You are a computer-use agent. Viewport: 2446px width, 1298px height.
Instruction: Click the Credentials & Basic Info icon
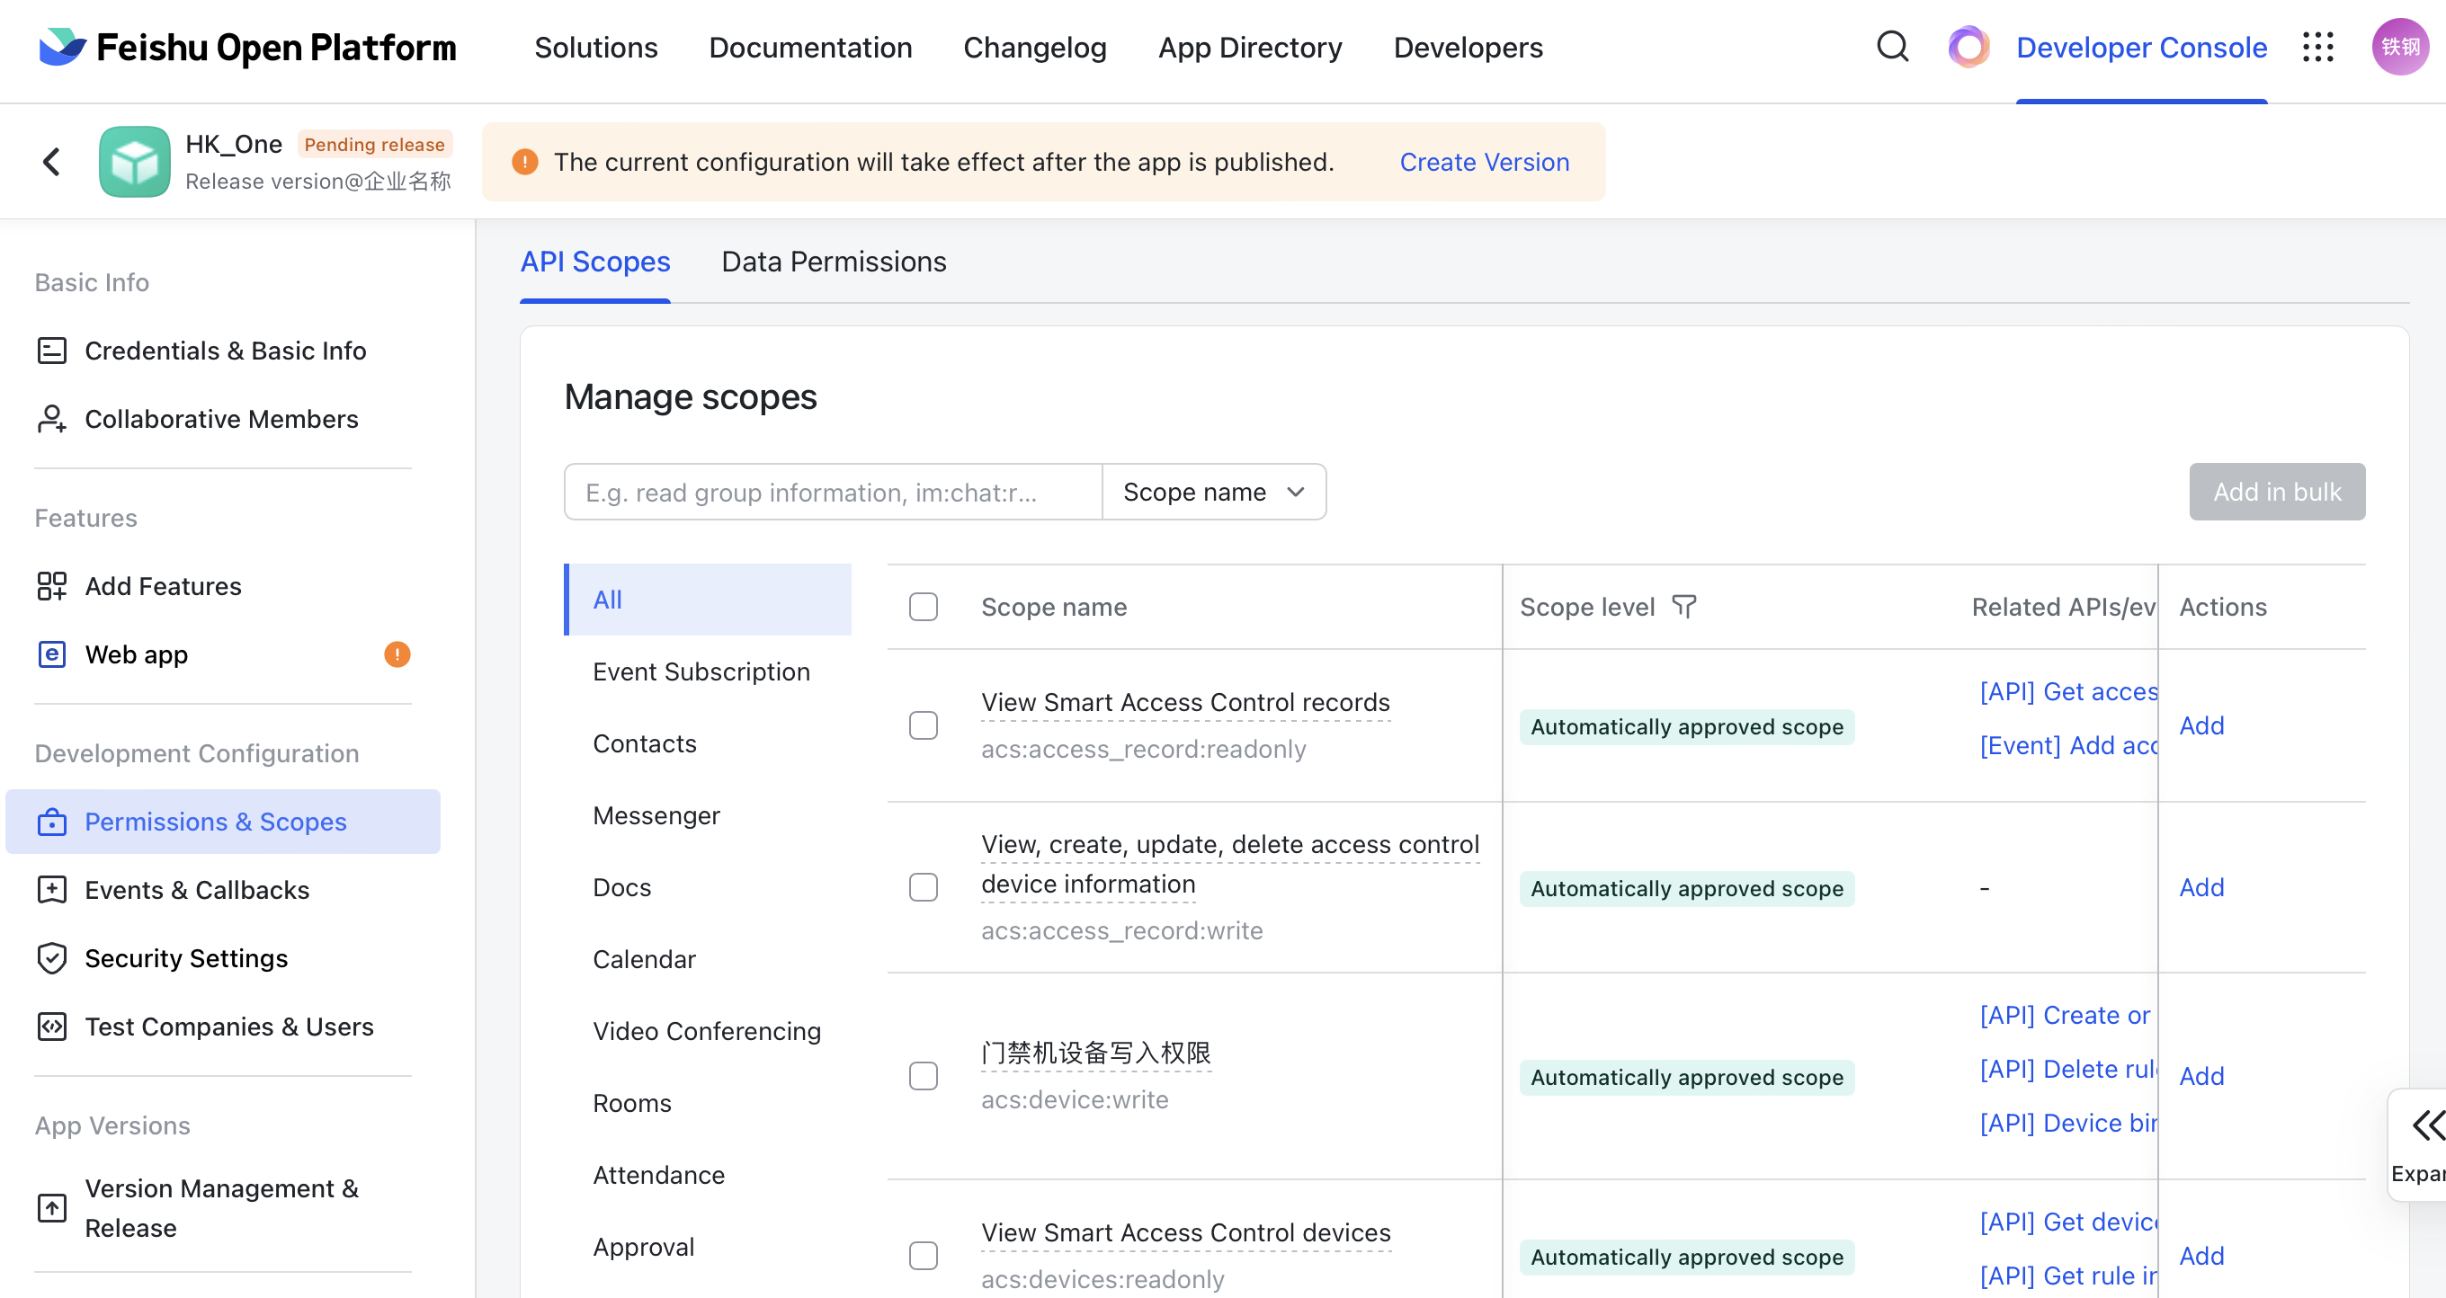tap(51, 351)
